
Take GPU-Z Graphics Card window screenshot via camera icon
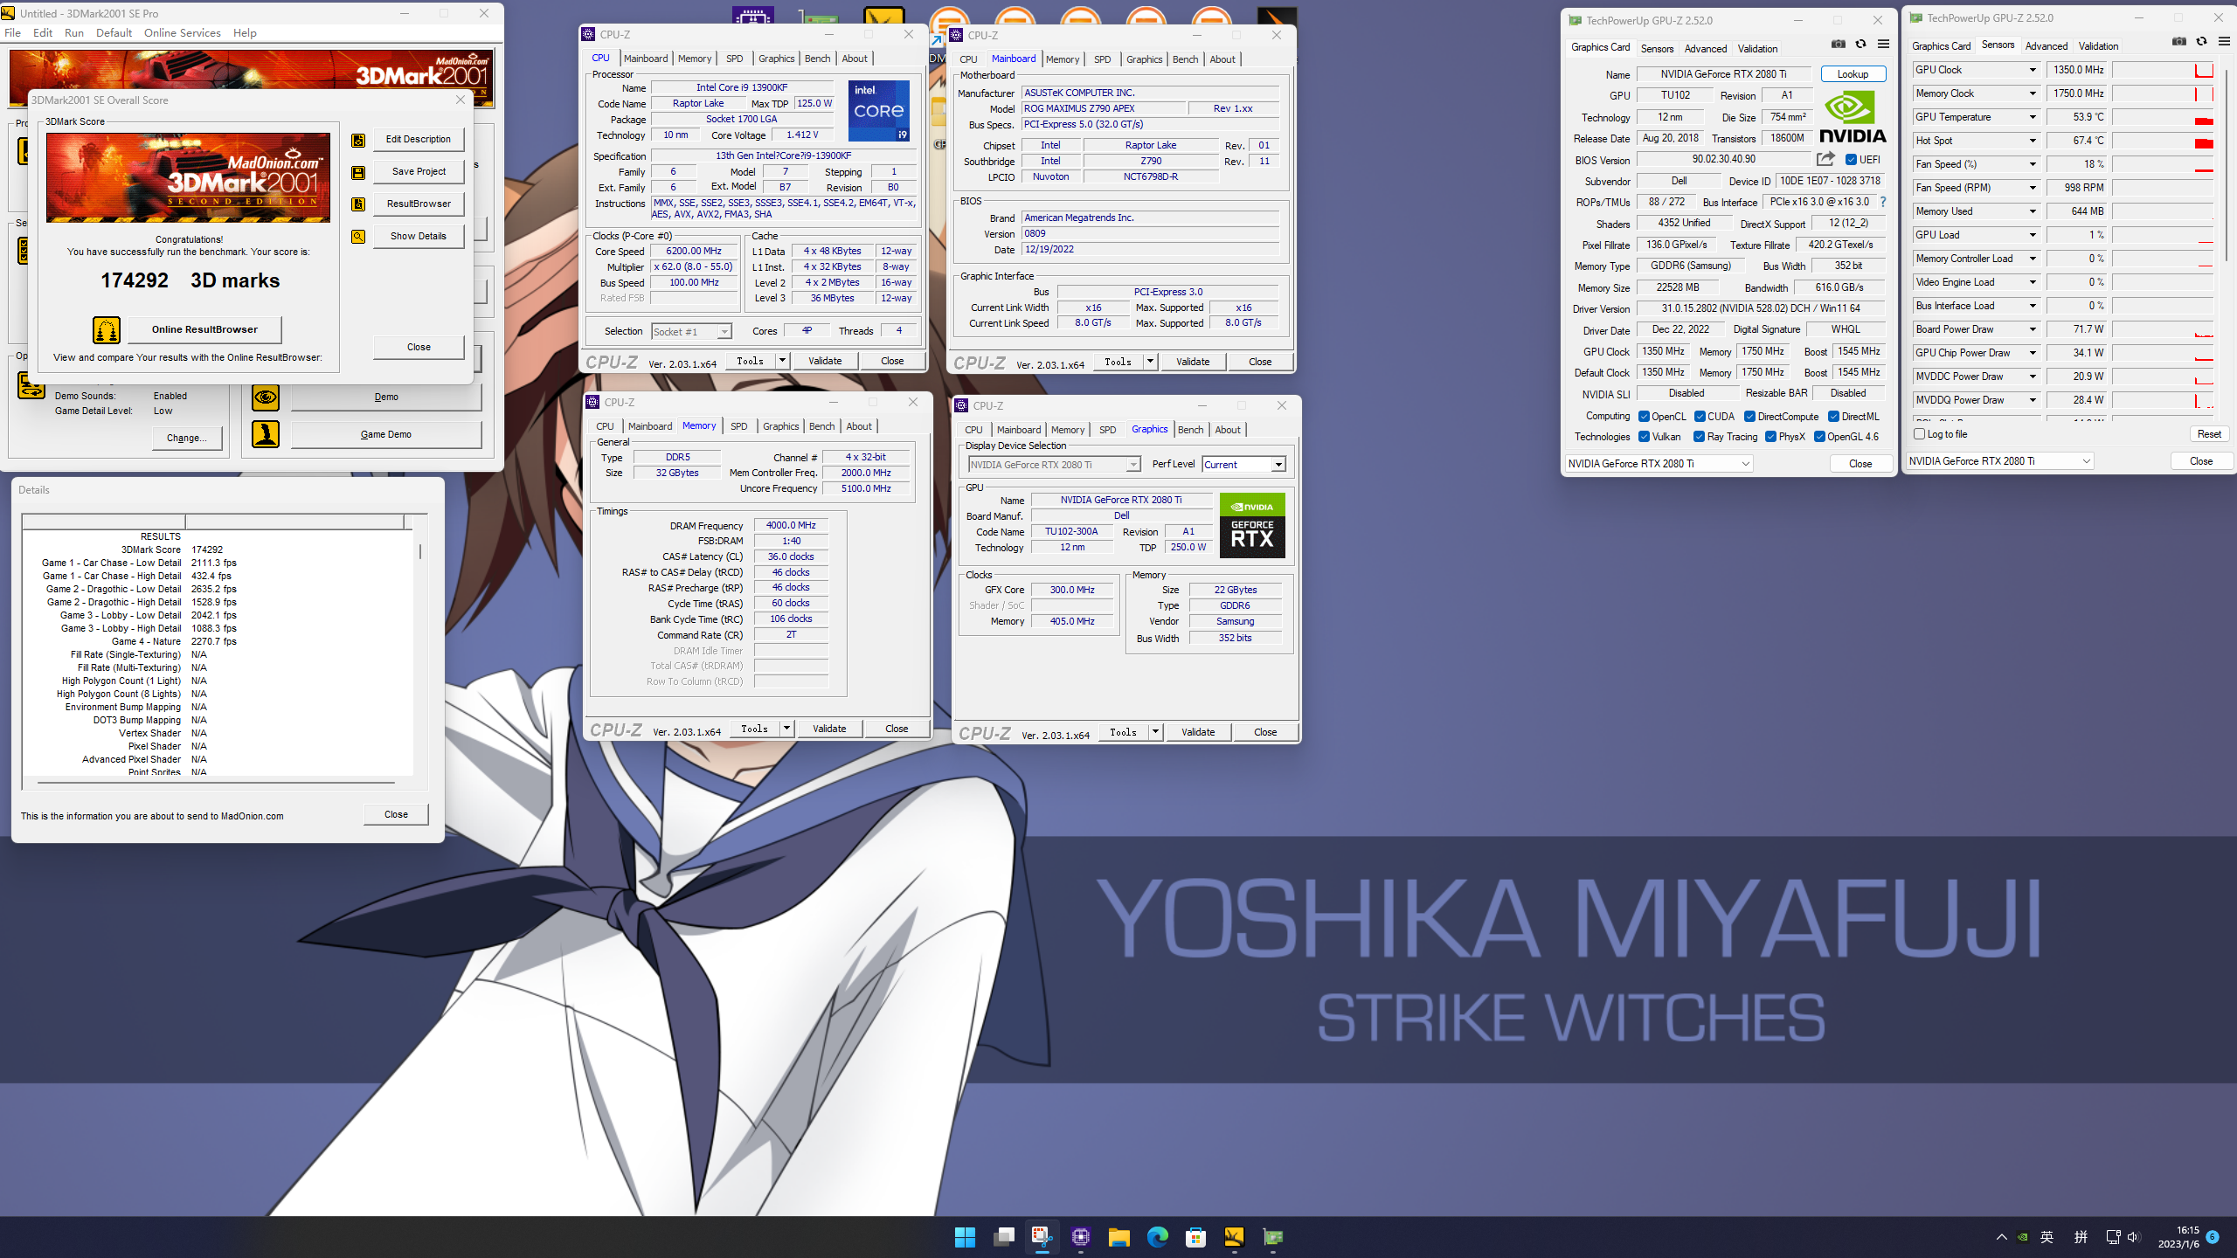pos(1839,45)
